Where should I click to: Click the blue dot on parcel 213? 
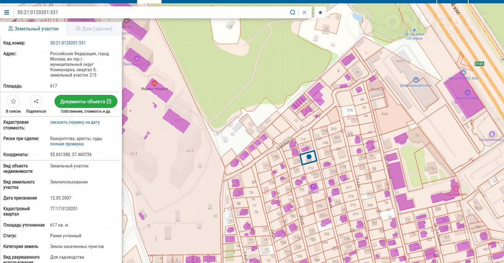point(309,157)
